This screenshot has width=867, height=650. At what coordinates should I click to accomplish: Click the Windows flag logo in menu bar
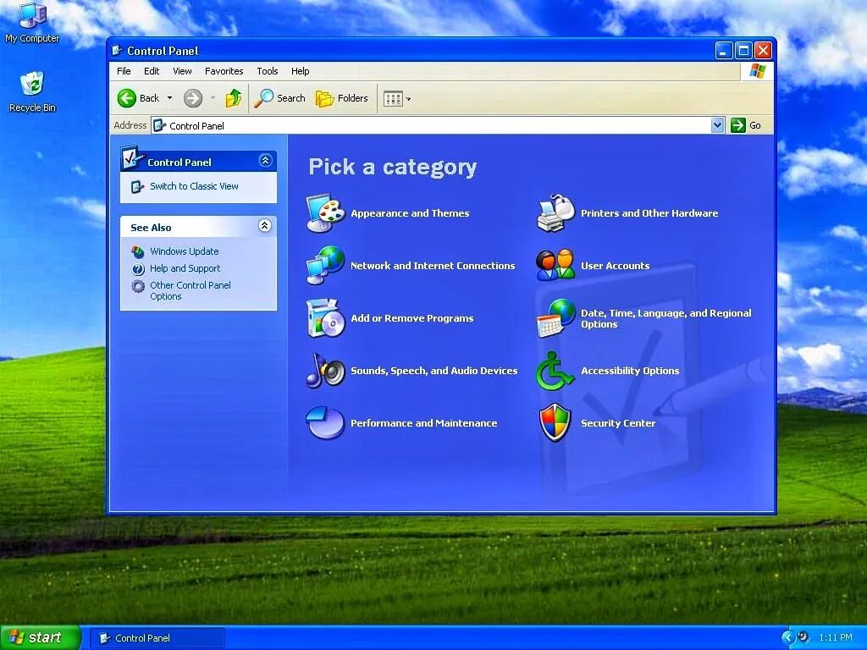pos(757,71)
